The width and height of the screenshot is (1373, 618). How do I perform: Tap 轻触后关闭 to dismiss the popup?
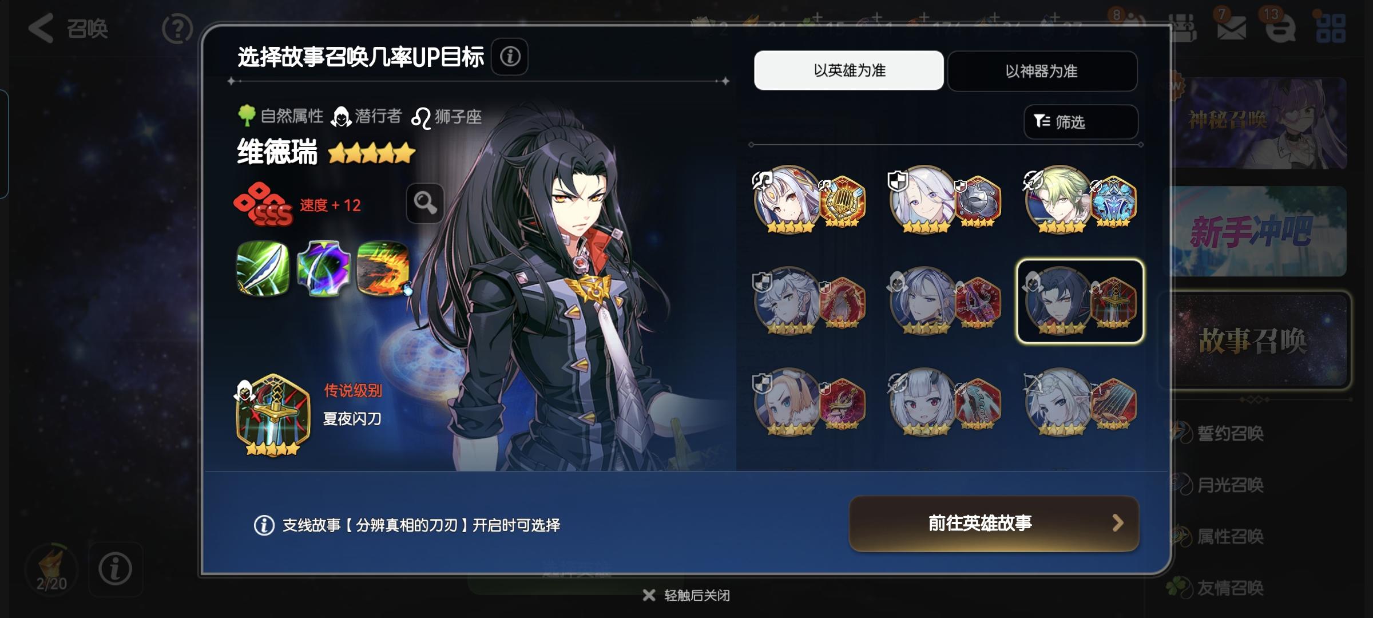687,595
